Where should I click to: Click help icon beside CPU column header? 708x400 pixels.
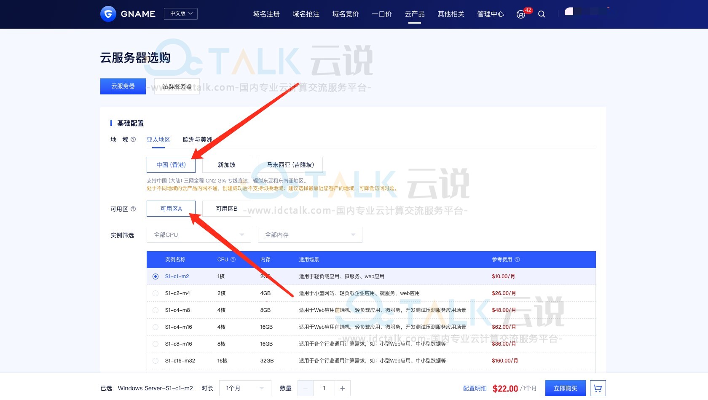(x=233, y=260)
